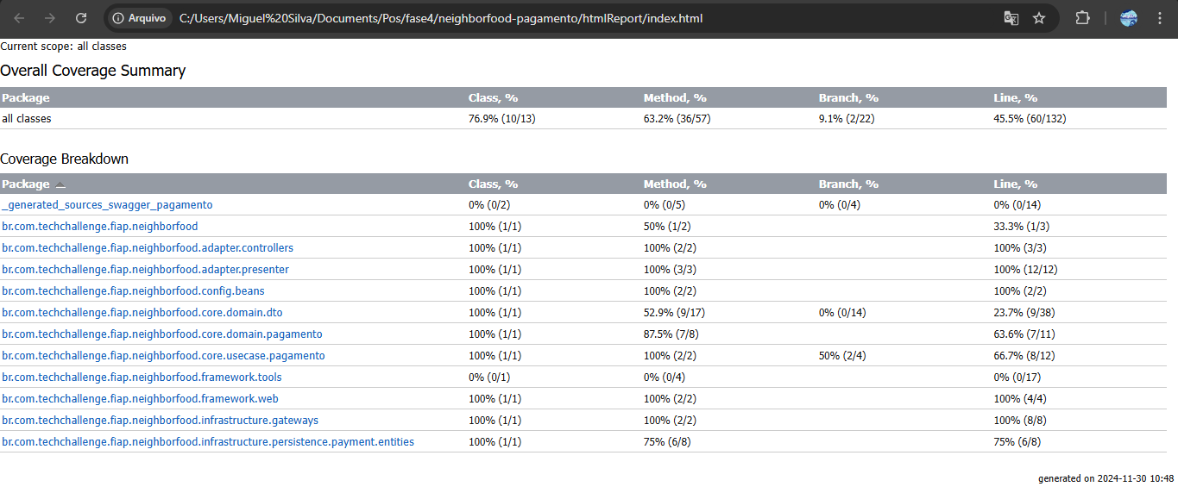Open the translate page icon
This screenshot has width=1178, height=493.
click(1011, 17)
